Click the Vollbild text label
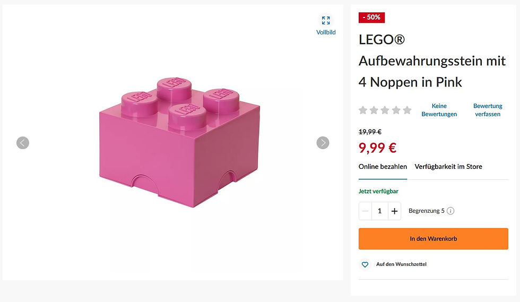 point(326,32)
